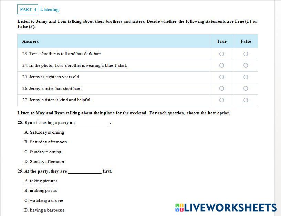
Task: Click the Liveworksheets logo
Action: pyautogui.click(x=226, y=207)
